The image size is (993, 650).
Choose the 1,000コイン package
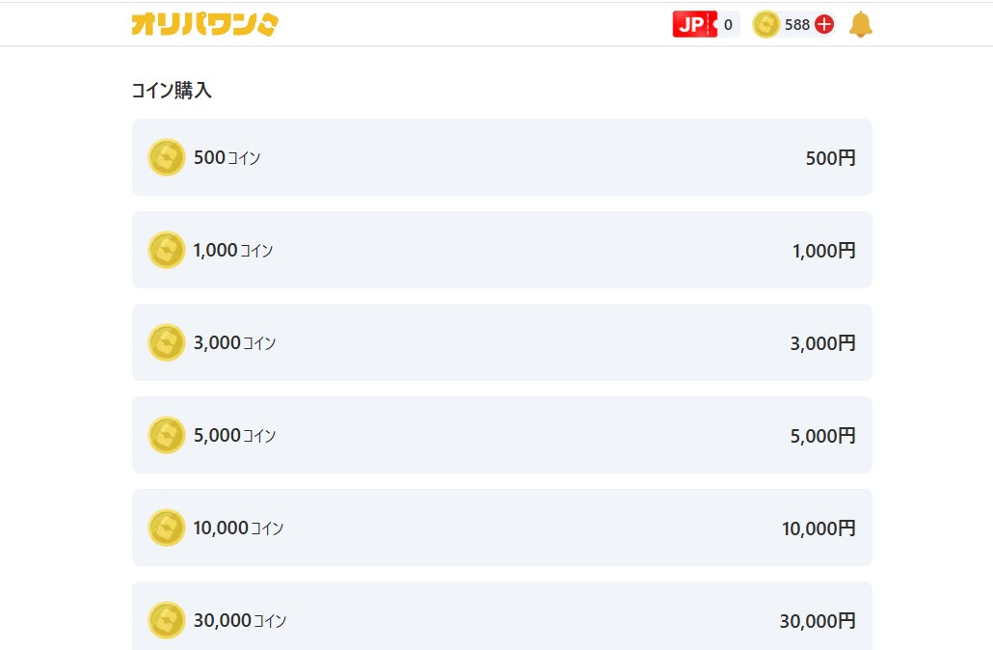[502, 250]
